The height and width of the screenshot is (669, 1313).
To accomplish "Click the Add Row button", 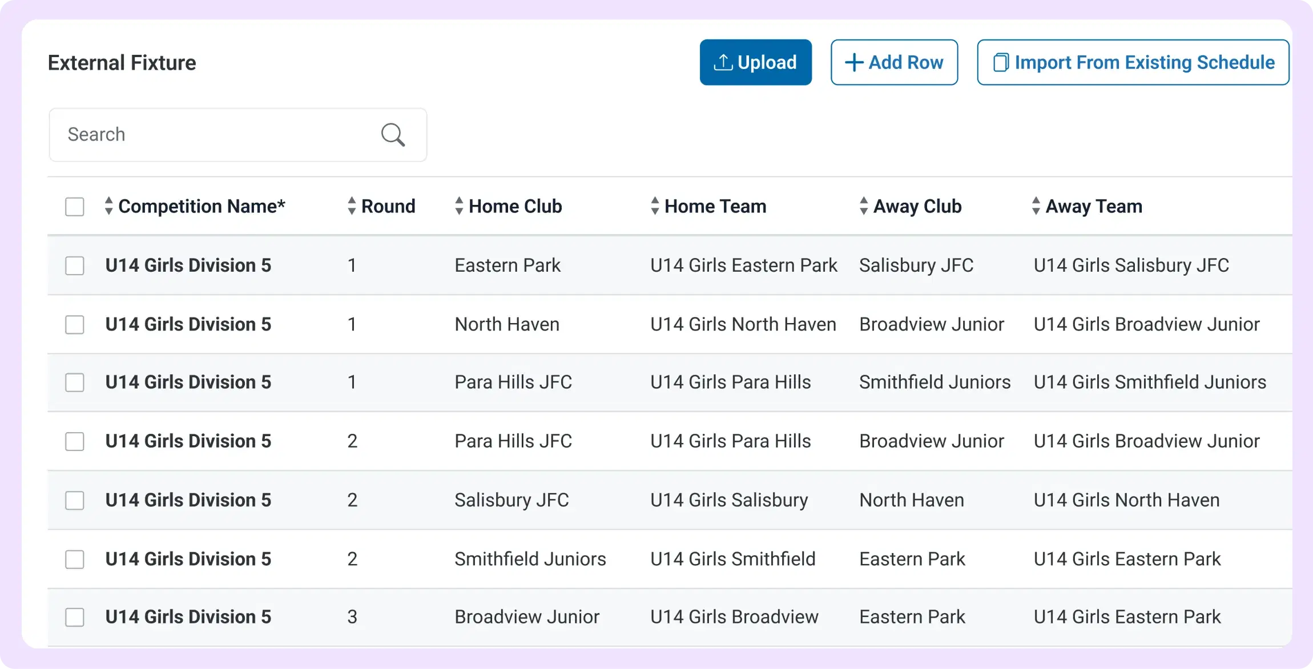I will click(894, 62).
